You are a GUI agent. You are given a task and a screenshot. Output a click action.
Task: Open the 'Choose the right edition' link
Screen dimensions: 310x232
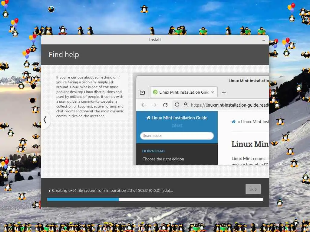[163, 159]
